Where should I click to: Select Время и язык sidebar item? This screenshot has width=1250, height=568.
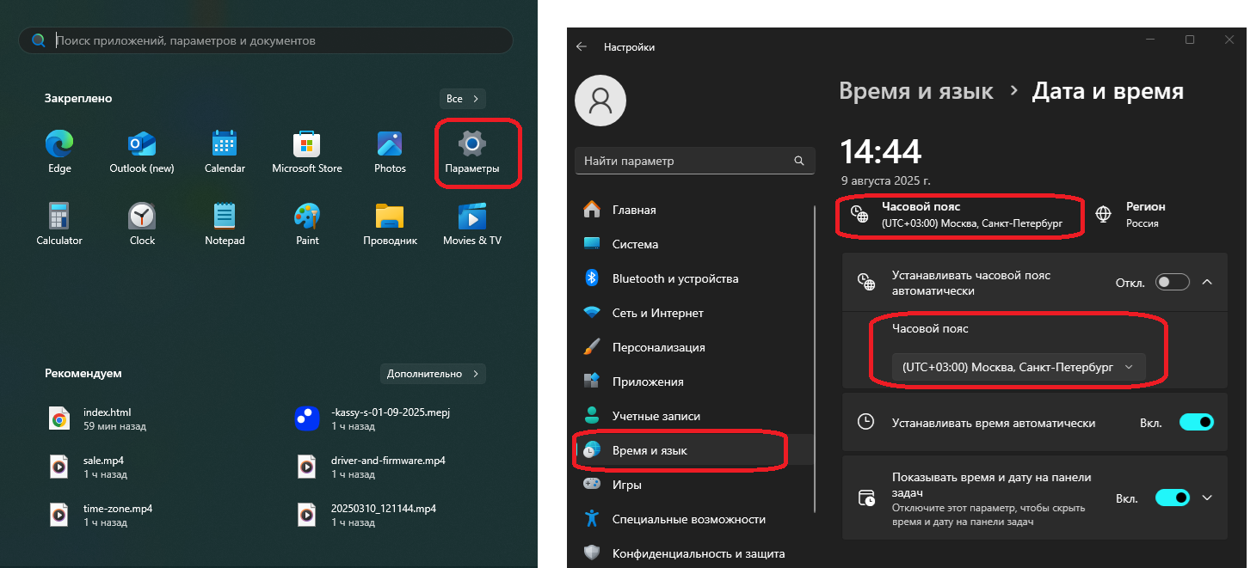point(692,450)
